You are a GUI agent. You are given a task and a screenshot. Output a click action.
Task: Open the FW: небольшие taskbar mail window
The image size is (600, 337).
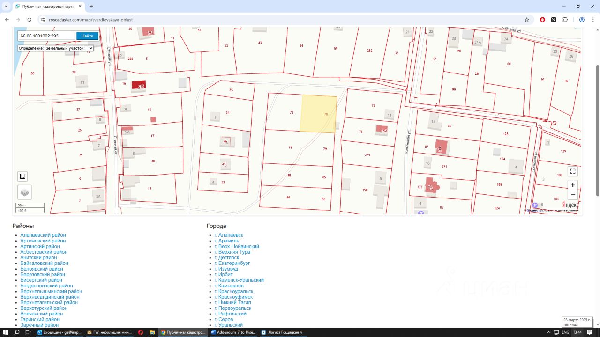[x=109, y=332]
